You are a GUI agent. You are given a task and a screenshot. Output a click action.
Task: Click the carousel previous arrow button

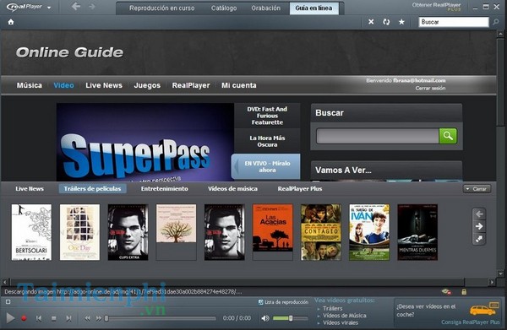479,214
